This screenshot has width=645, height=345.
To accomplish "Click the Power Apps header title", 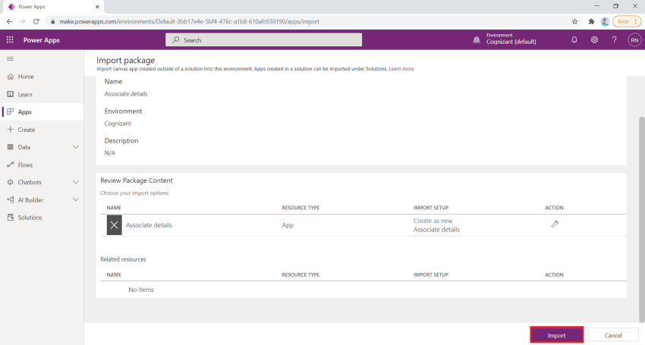I will coord(42,40).
